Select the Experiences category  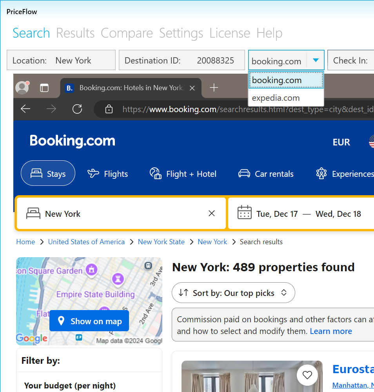(345, 174)
